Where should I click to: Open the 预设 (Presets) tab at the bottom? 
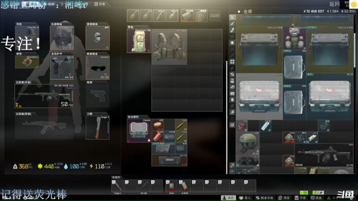284,198
